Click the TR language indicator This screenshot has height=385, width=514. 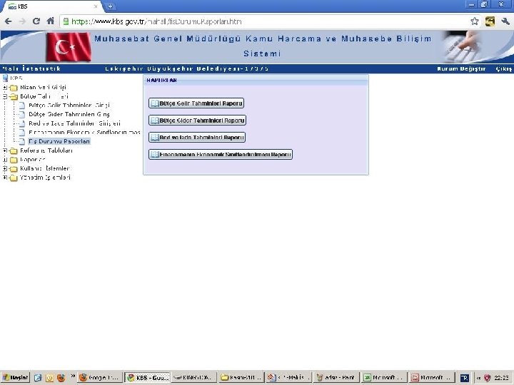click(x=465, y=377)
